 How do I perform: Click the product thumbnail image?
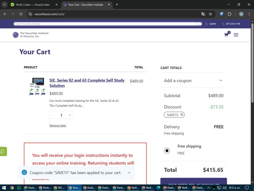37,86
